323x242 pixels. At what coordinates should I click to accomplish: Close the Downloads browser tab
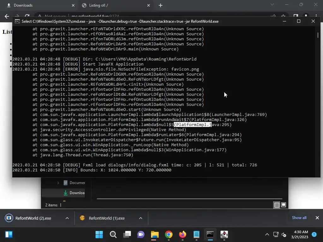(x=73, y=6)
